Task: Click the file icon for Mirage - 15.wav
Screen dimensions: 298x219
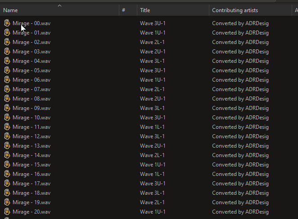Action: pyautogui.click(x=7, y=164)
